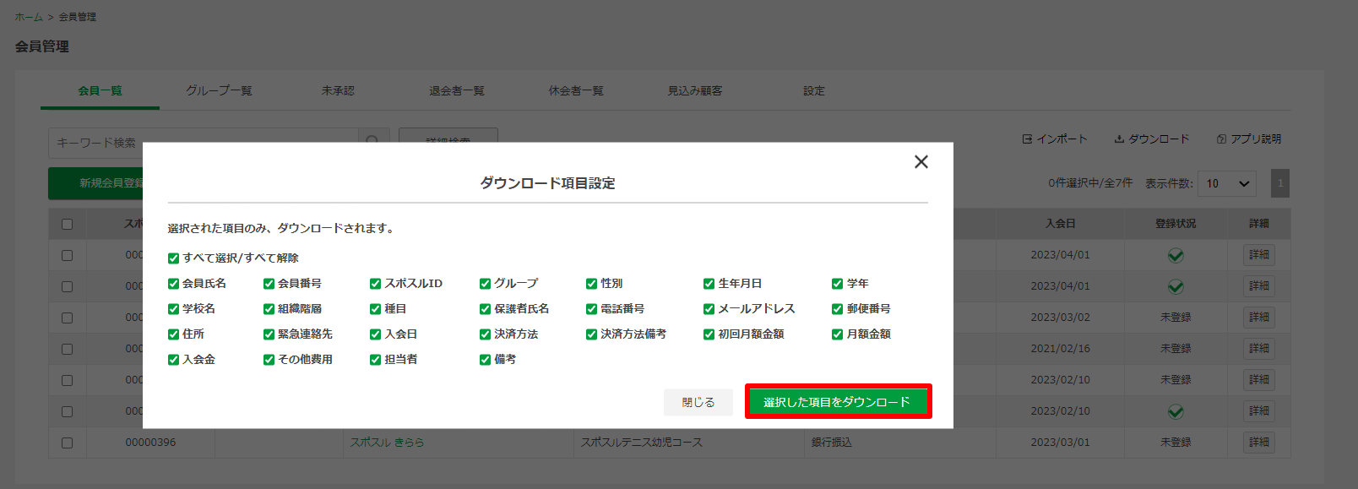Open the 設定 tab

(814, 91)
